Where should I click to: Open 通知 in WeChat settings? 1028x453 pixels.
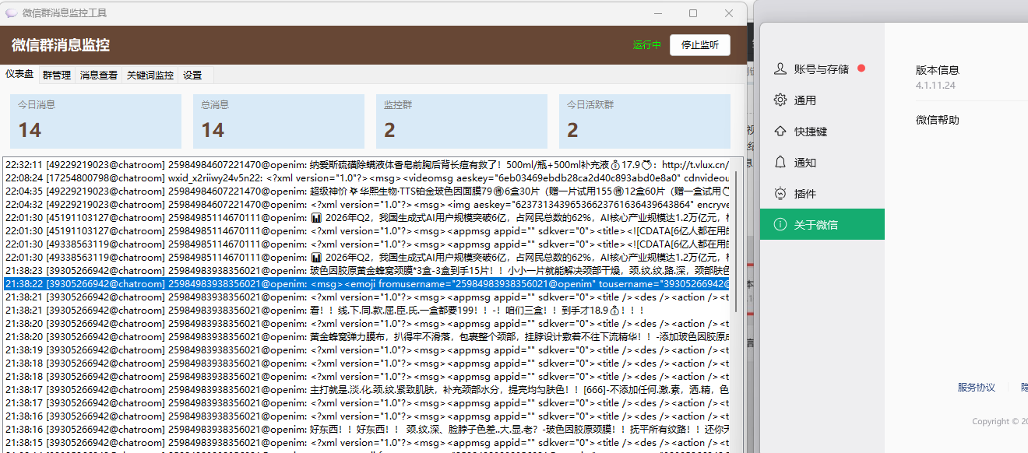pyautogui.click(x=822, y=163)
